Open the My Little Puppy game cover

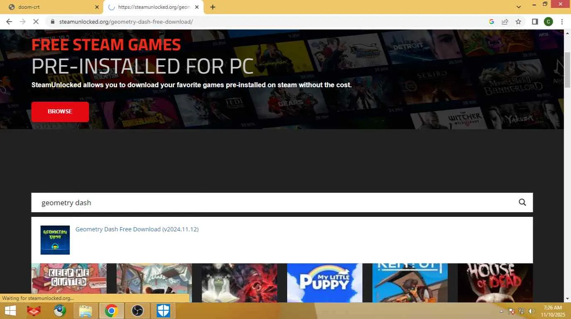tap(325, 282)
